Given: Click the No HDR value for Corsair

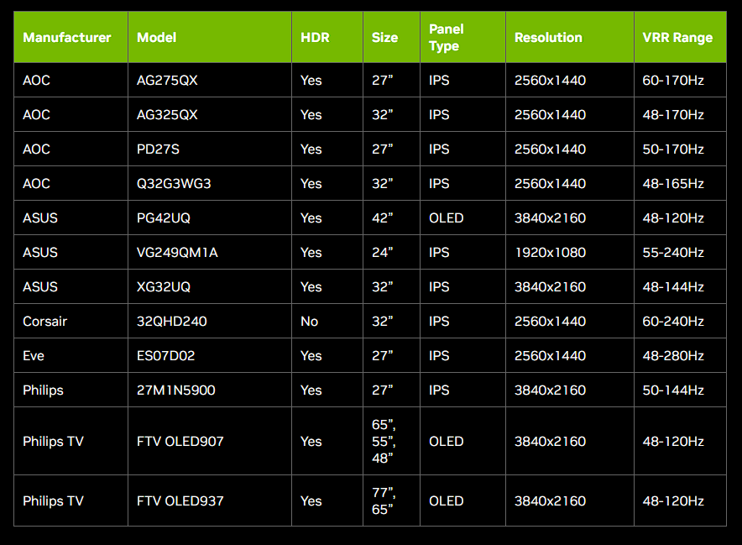Looking at the screenshot, I should (327, 321).
